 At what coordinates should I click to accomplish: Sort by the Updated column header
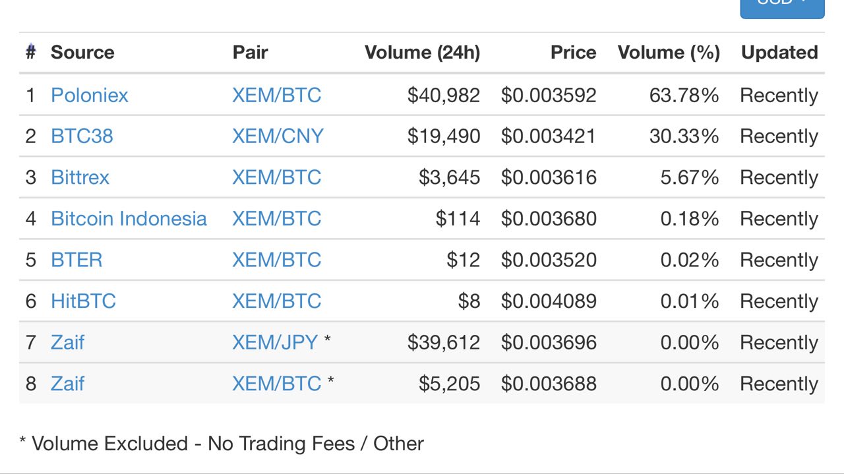click(x=779, y=53)
